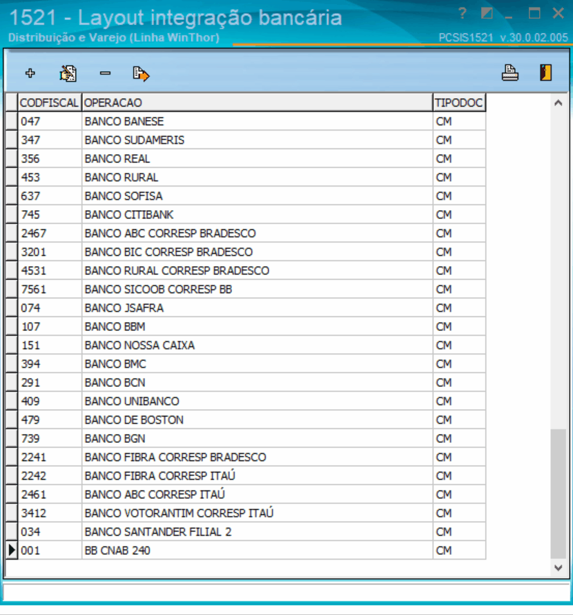Select BANCO FIBRA CORRESP ITAÚ row
The width and height of the screenshot is (573, 615).
pyautogui.click(x=246, y=476)
